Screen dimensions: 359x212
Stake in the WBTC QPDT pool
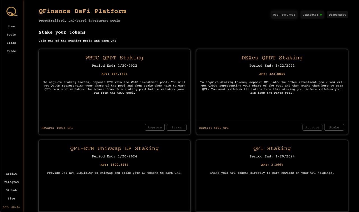(x=176, y=127)
